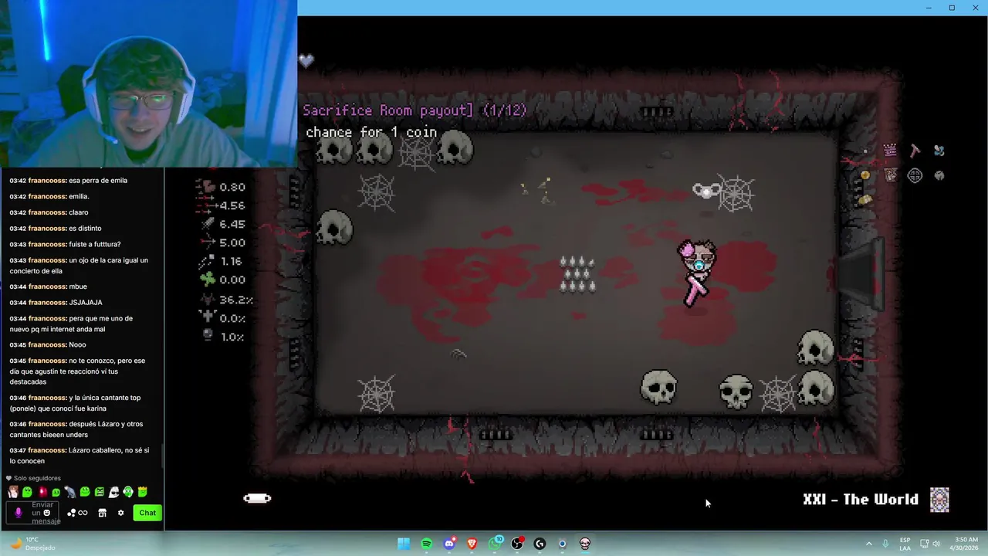Select the crowned green emote

[142, 492]
